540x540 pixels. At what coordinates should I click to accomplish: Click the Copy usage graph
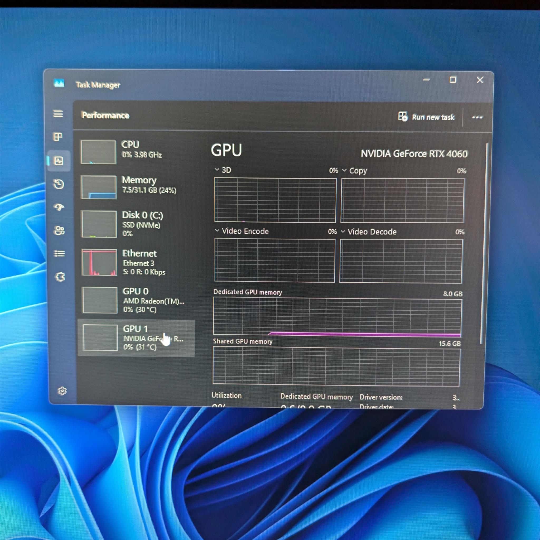(402, 201)
